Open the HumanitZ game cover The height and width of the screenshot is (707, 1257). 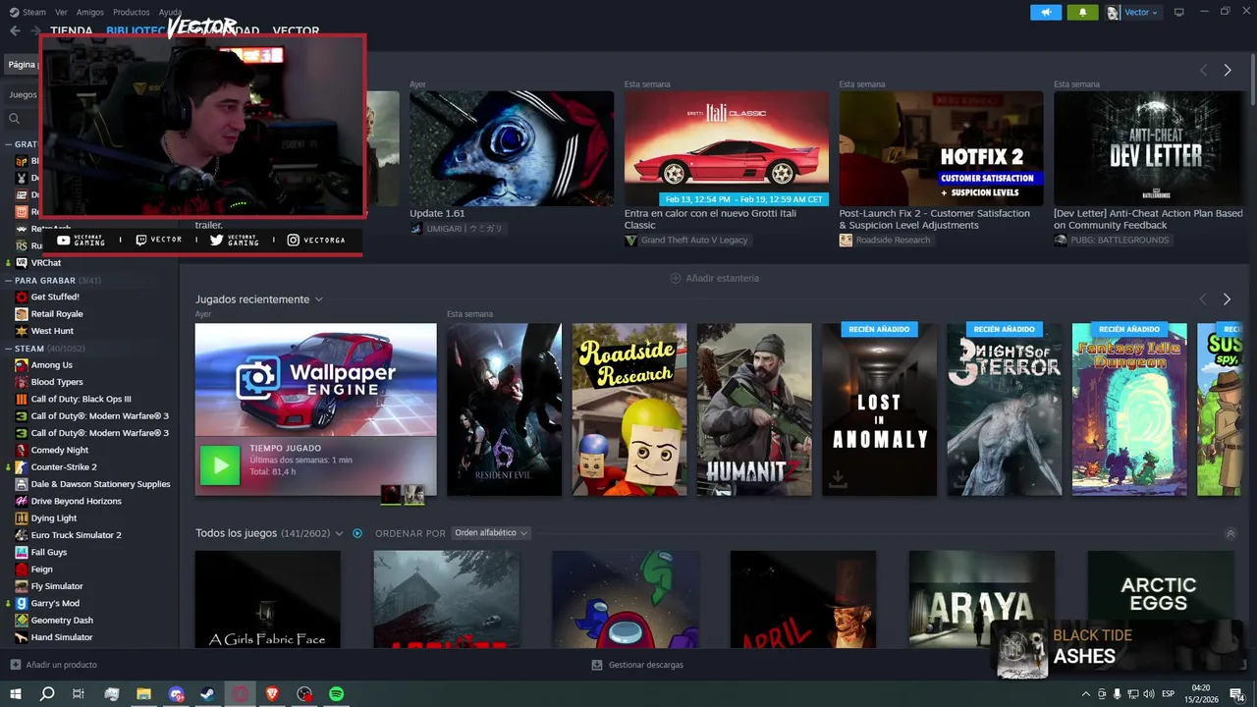pyautogui.click(x=754, y=409)
